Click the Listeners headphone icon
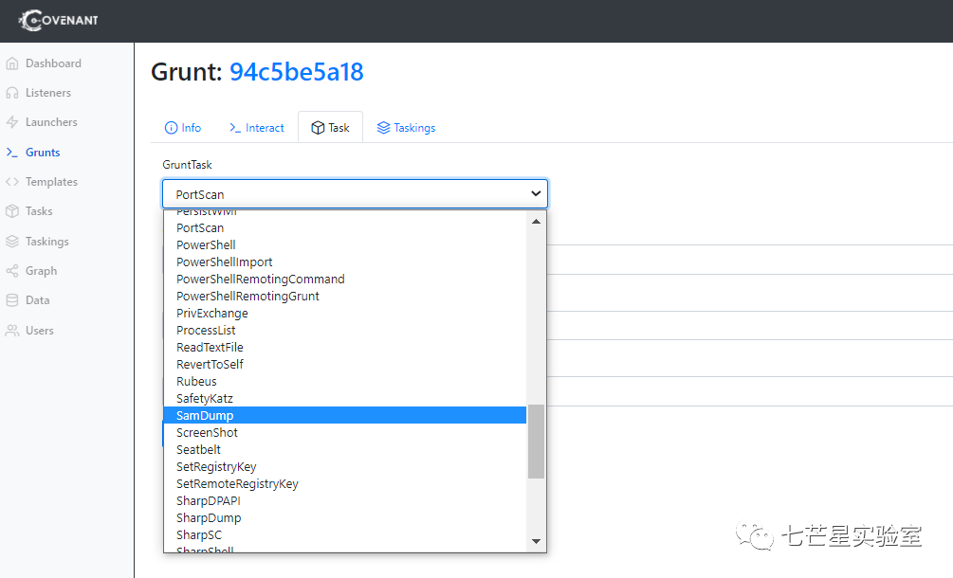The width and height of the screenshot is (953, 578). click(12, 93)
